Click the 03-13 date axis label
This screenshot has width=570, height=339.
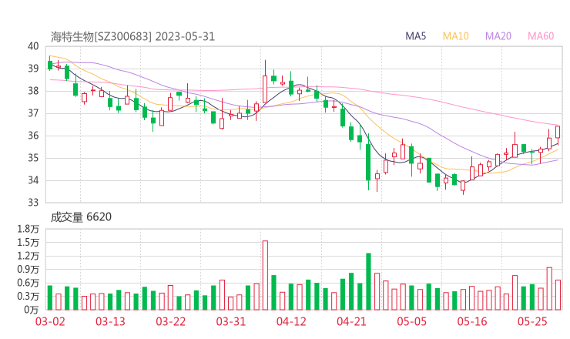click(x=110, y=321)
